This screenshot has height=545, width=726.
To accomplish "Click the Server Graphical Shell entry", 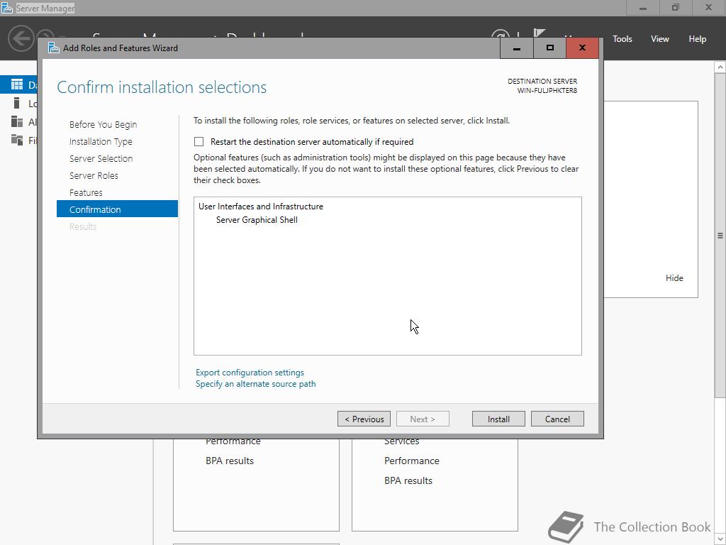I will click(x=257, y=220).
